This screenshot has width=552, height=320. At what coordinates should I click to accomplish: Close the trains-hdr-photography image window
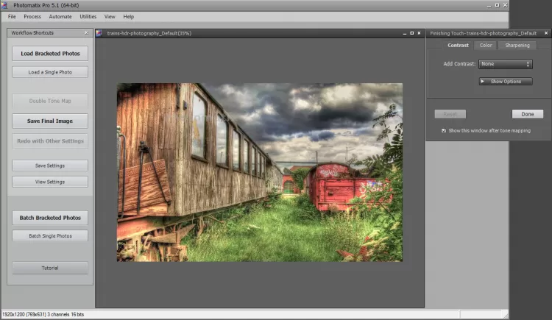pyautogui.click(x=419, y=33)
